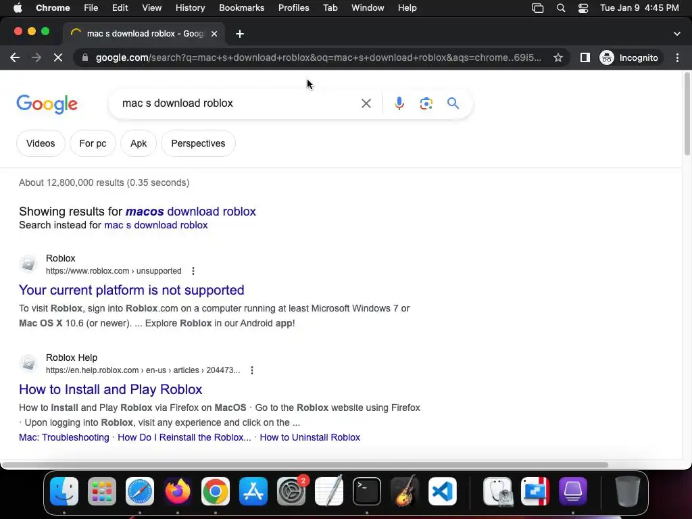Open the Apple menu
This screenshot has width=692, height=519.
(18, 8)
